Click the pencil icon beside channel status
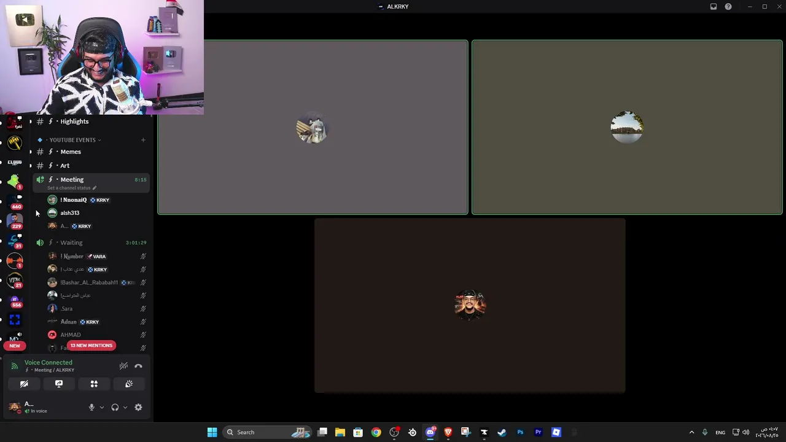The image size is (786, 442). click(94, 188)
